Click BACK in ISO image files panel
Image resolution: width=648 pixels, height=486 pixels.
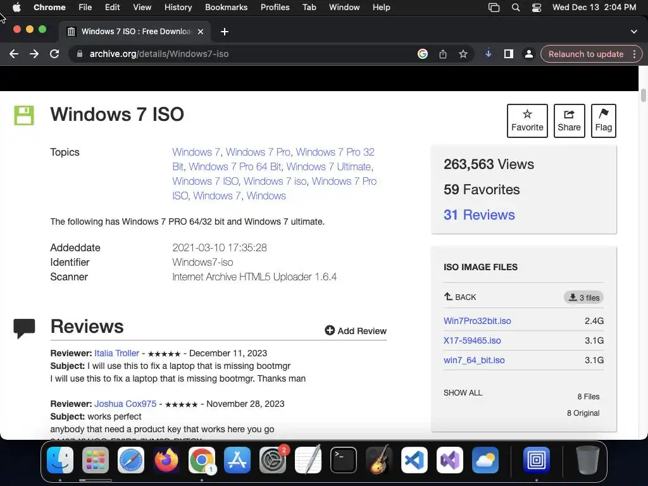tap(460, 297)
